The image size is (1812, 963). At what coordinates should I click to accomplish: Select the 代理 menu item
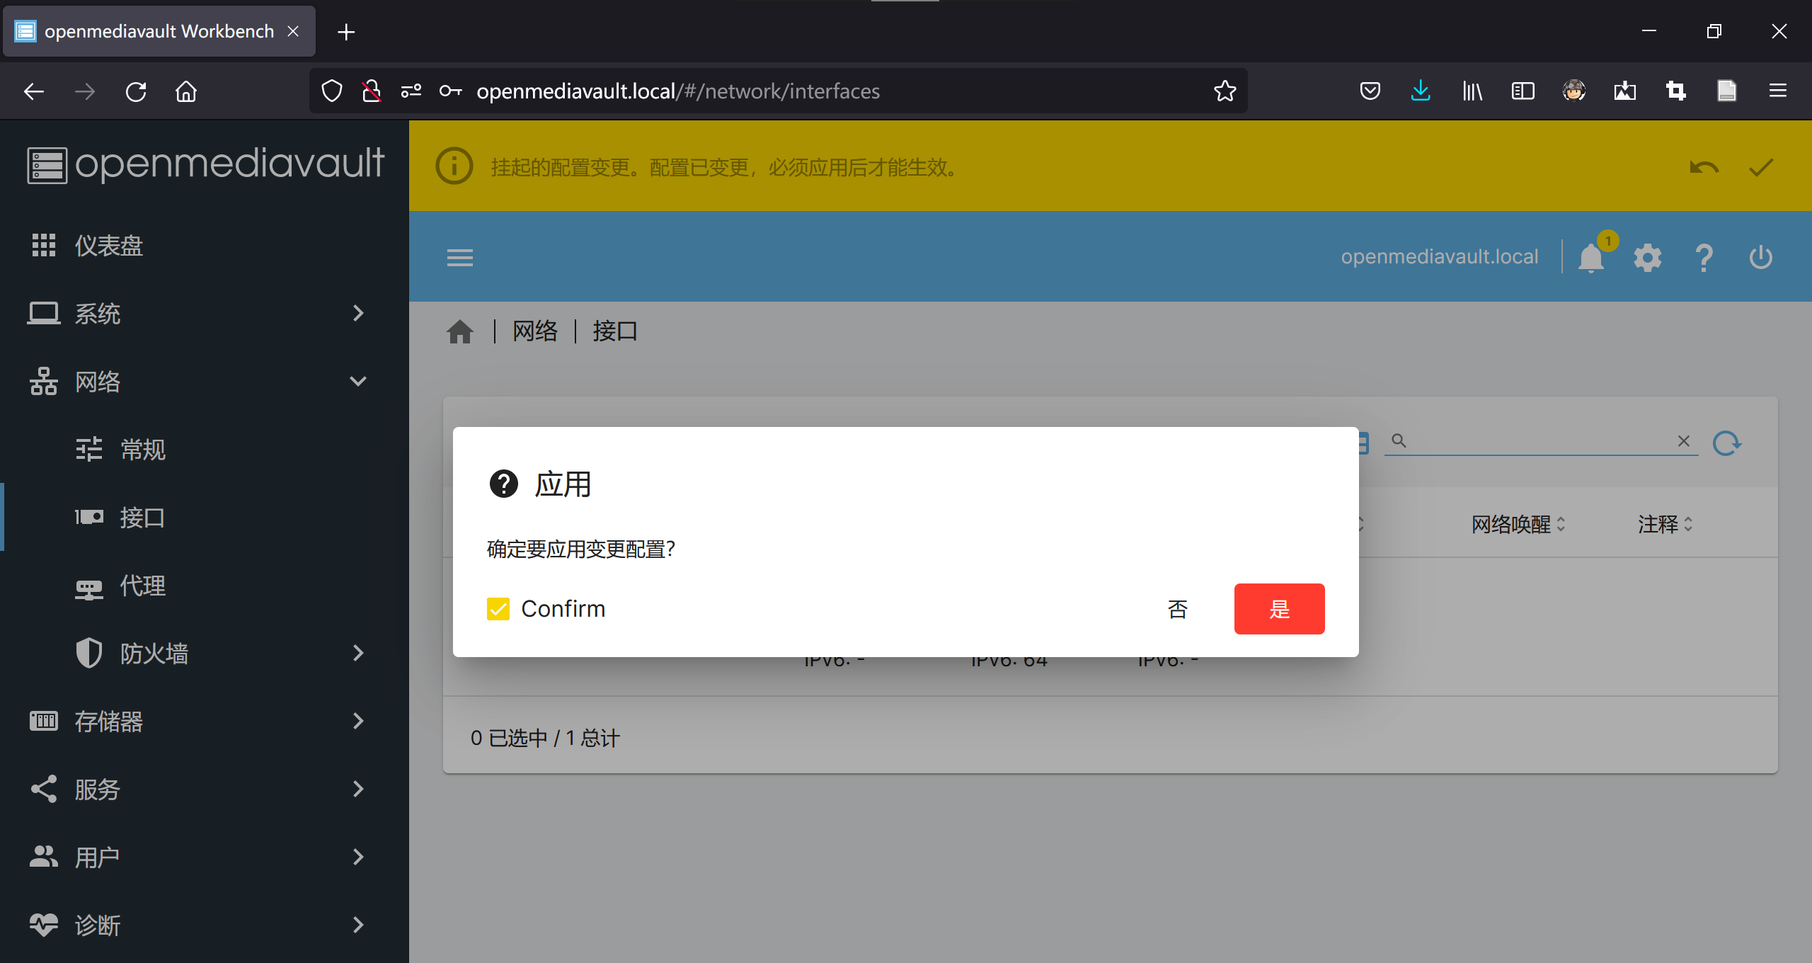142,586
